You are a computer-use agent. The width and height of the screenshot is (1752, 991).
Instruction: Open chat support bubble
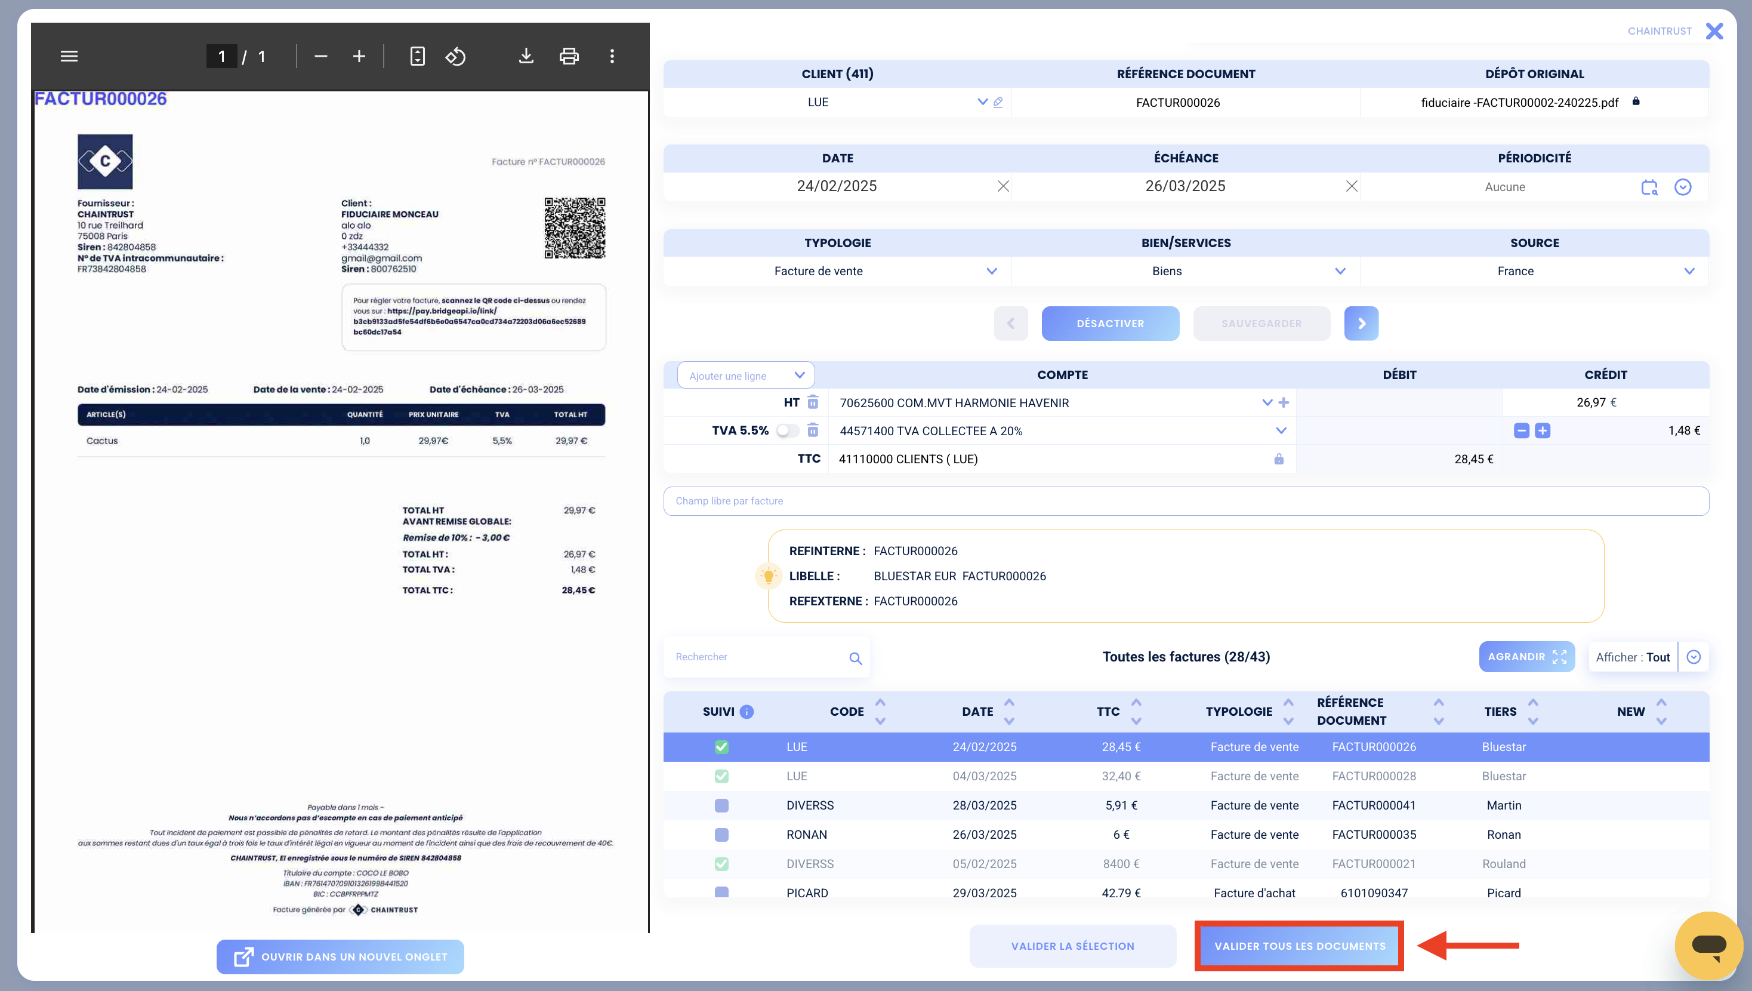[1708, 946]
